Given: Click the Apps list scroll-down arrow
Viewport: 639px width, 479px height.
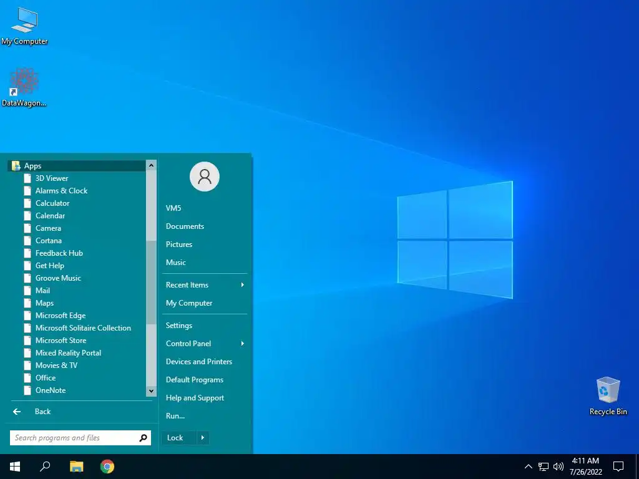Looking at the screenshot, I should (151, 391).
